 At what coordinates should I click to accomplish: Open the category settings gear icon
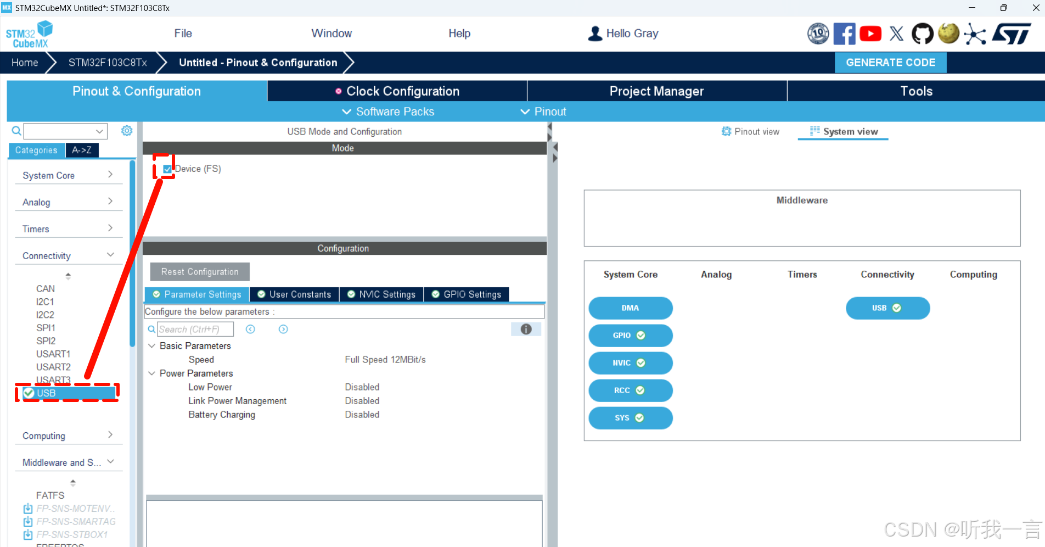[127, 131]
